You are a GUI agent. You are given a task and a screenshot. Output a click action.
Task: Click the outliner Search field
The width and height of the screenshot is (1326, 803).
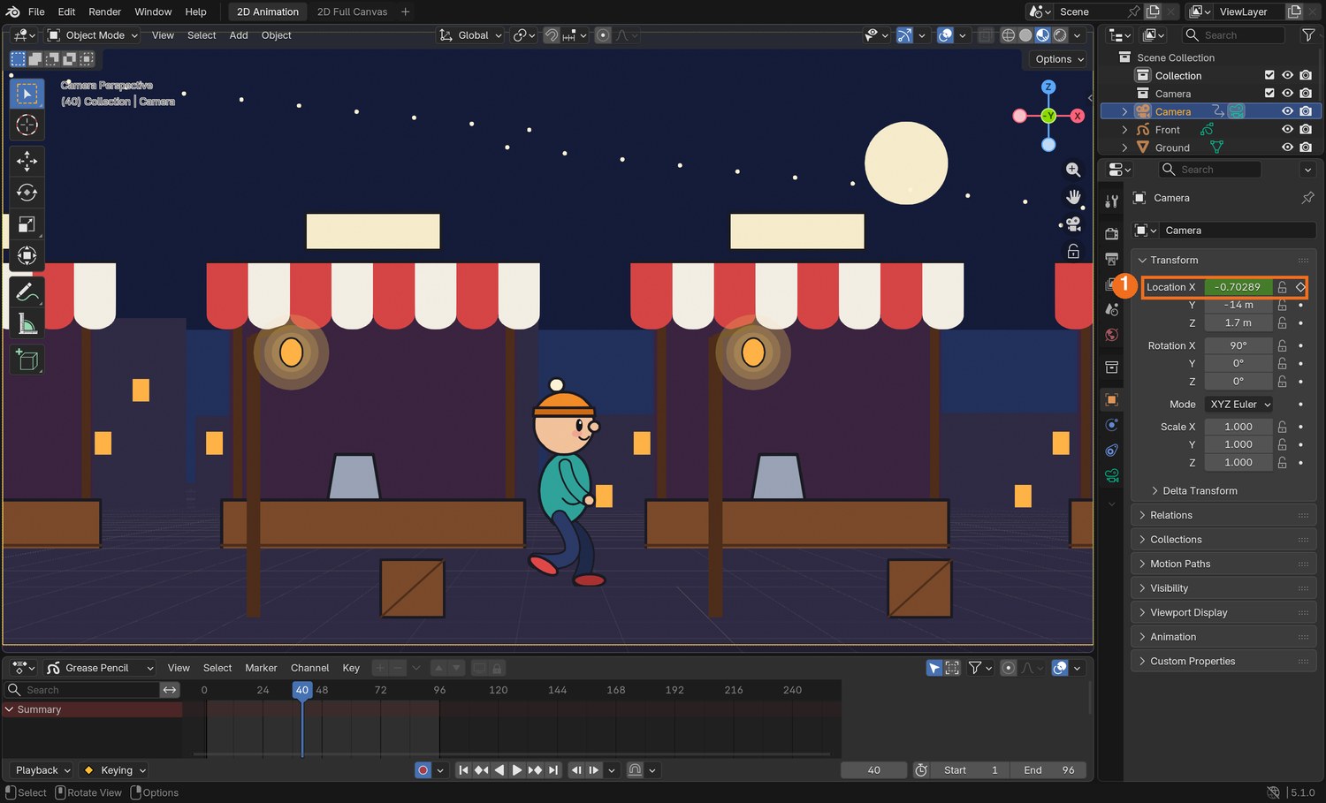pyautogui.click(x=1234, y=35)
